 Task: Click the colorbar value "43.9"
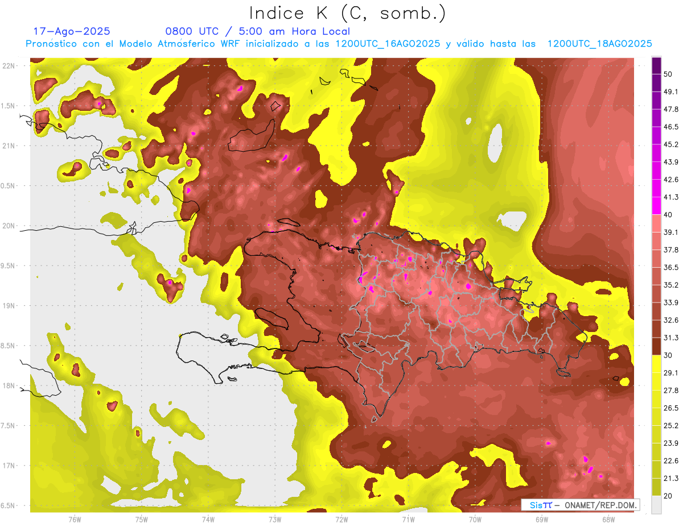pos(671,162)
